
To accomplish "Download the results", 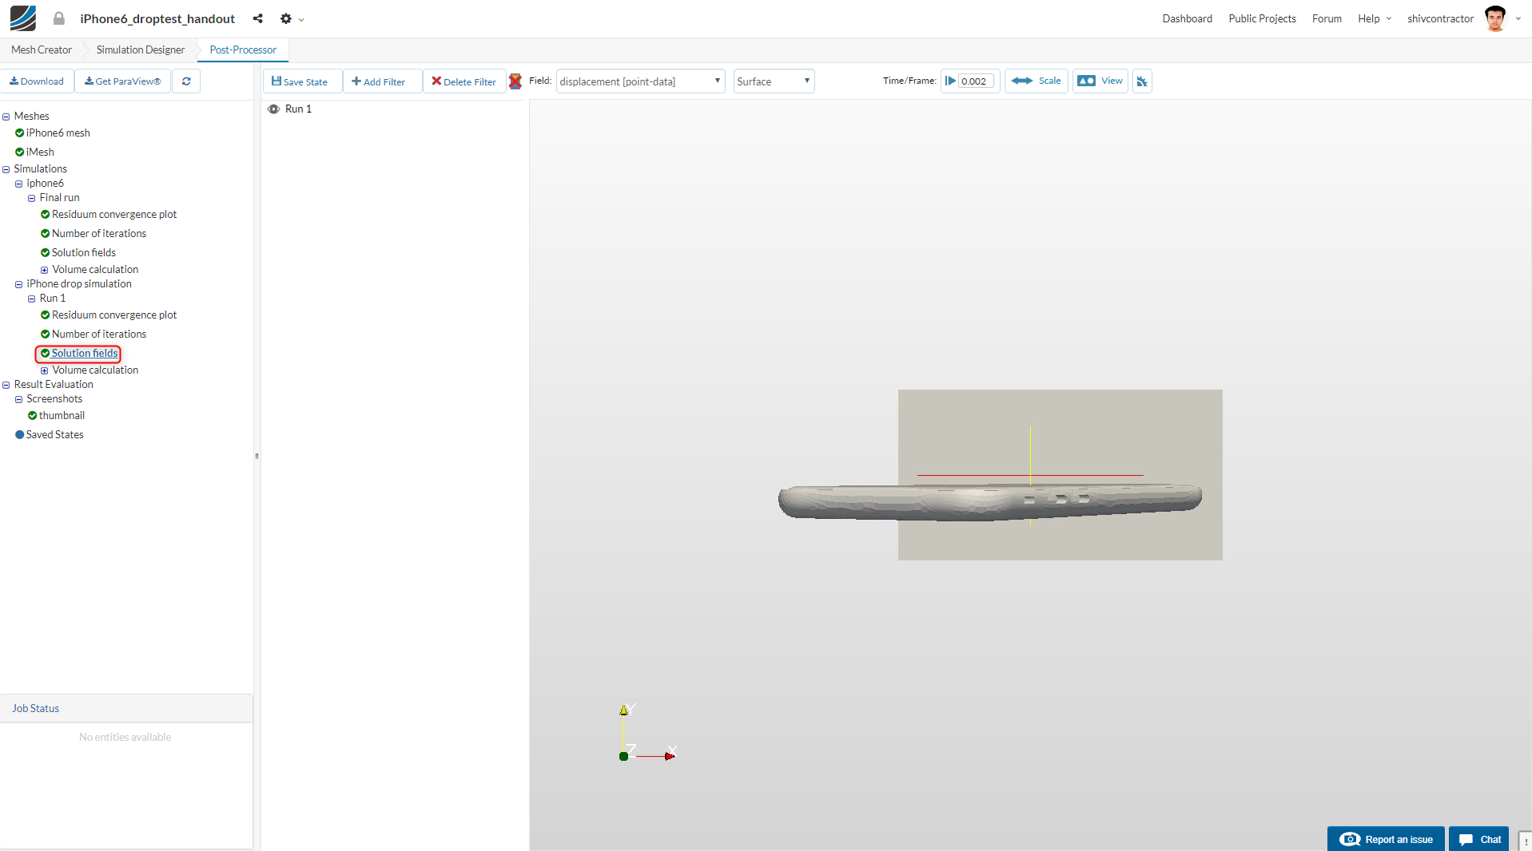I will 37,81.
